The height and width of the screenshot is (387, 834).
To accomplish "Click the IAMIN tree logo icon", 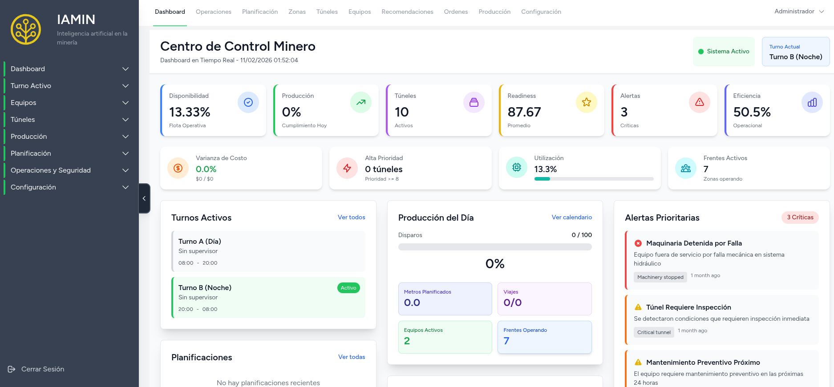I will click(26, 30).
